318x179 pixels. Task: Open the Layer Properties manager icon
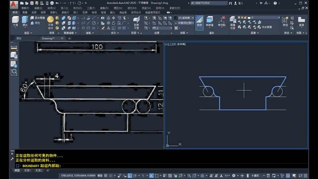tap(233, 23)
